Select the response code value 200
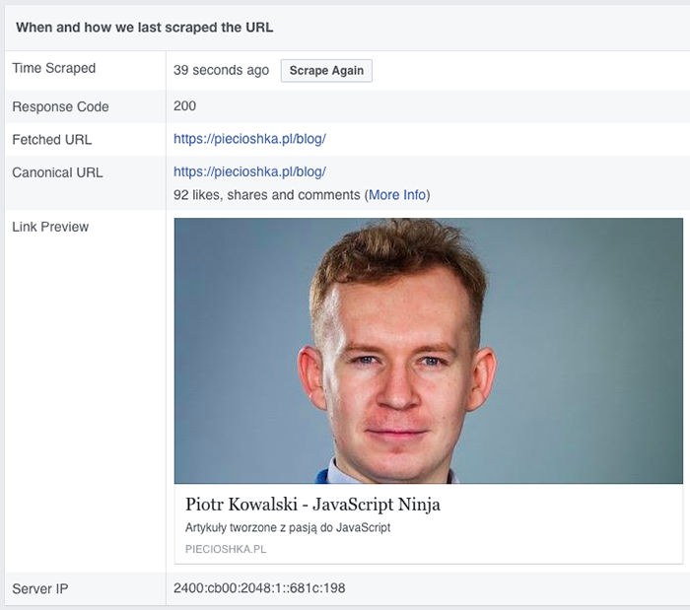The image size is (690, 610). tap(184, 106)
